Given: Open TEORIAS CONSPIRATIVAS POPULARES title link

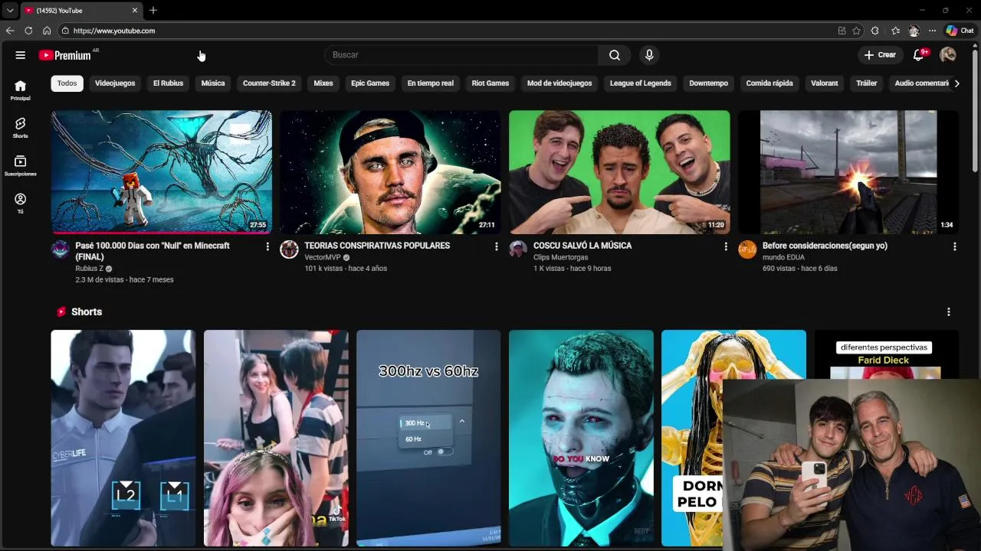Looking at the screenshot, I should 377,246.
